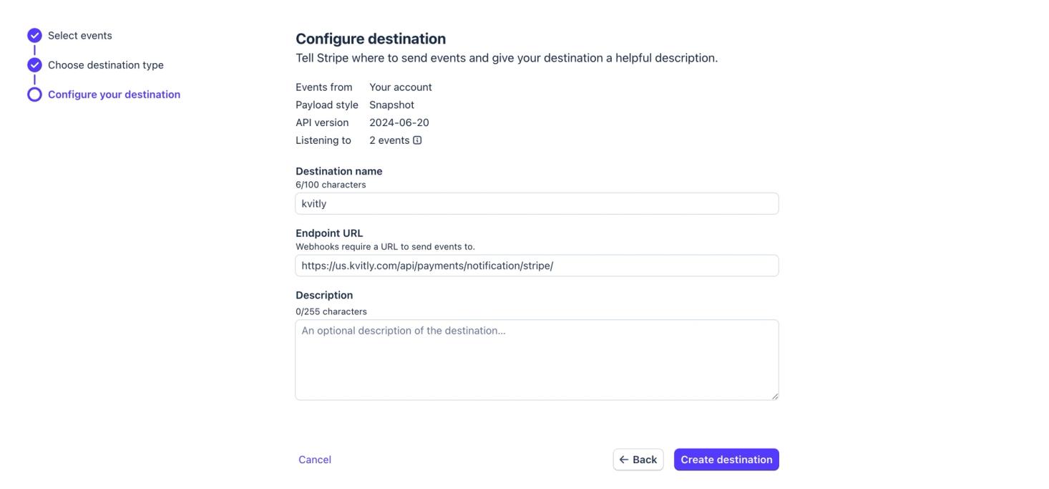Viewport: 1049px width, 489px height.
Task: Click the Description box resize handle
Action: 774,395
